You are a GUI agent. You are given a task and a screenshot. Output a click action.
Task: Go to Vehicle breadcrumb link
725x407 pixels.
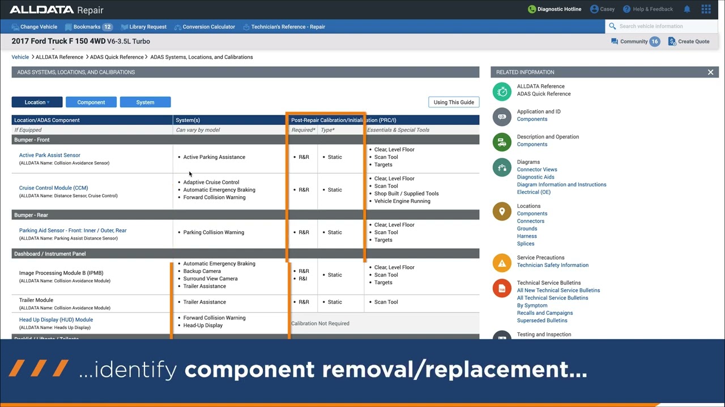coord(20,57)
